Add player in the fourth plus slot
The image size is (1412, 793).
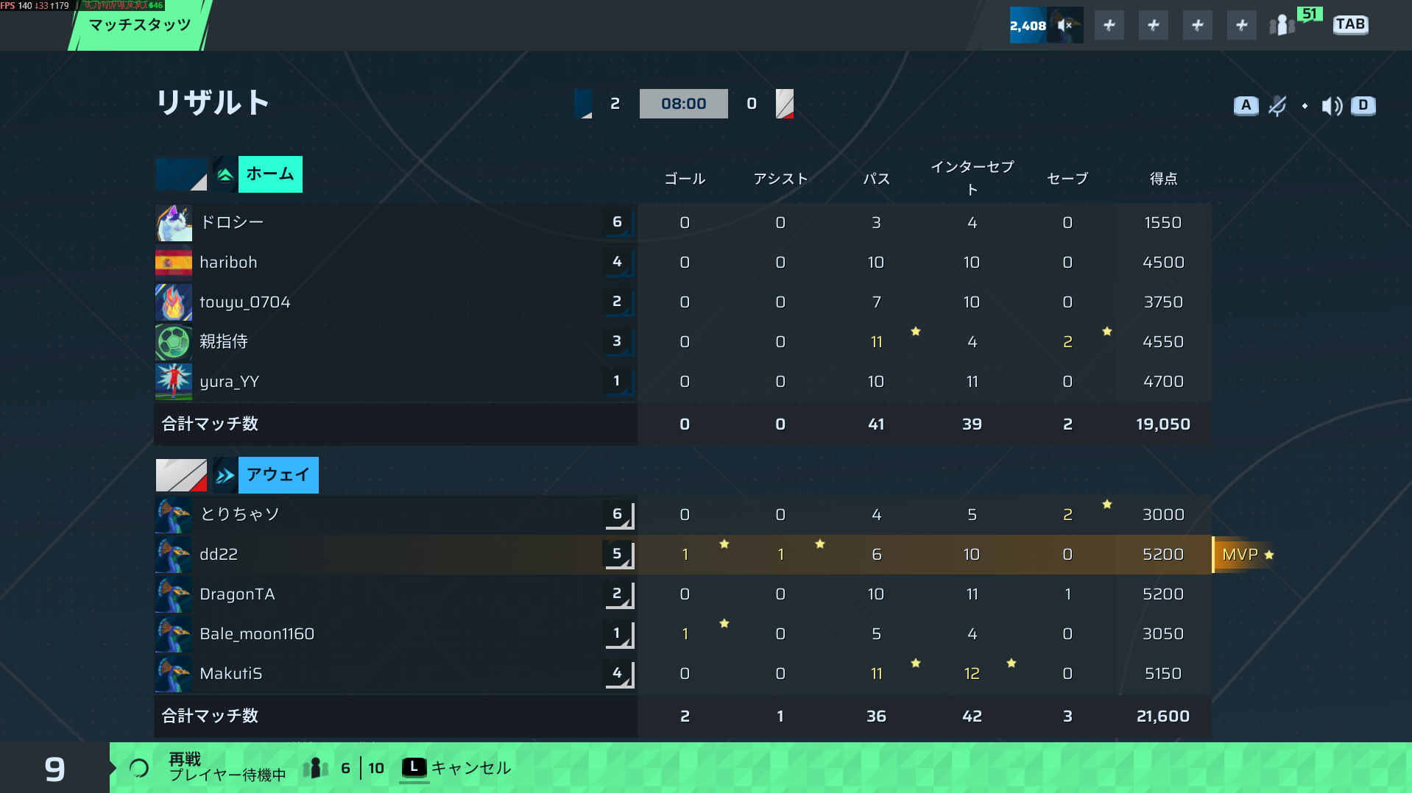pyautogui.click(x=1241, y=25)
